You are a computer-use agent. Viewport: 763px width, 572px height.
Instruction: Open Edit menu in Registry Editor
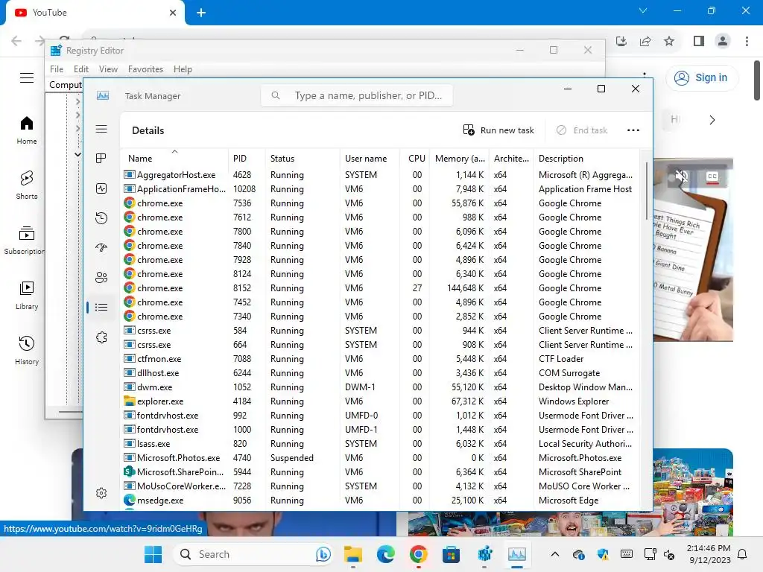coord(80,69)
